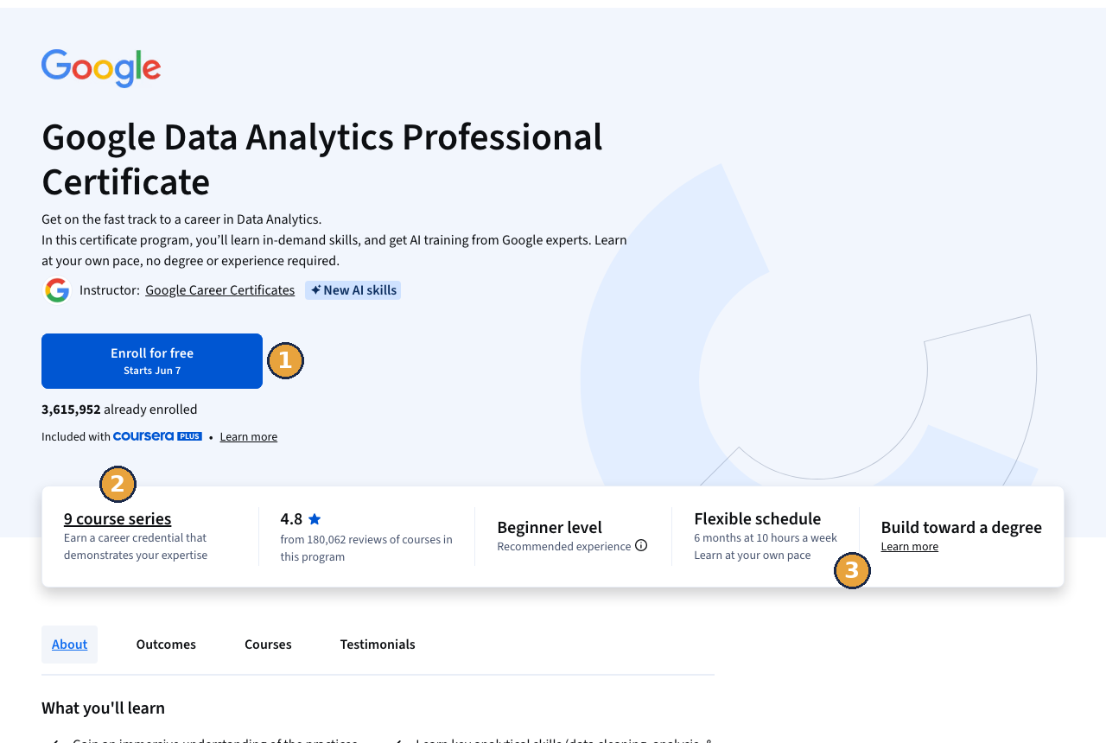Click the Google G instructor avatar

57,290
